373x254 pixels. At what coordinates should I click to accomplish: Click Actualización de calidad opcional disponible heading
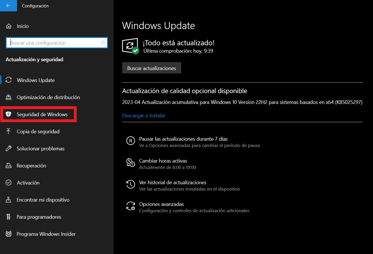point(185,91)
